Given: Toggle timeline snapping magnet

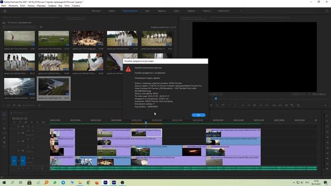Looking at the screenshot, I should [x=20, y=122].
